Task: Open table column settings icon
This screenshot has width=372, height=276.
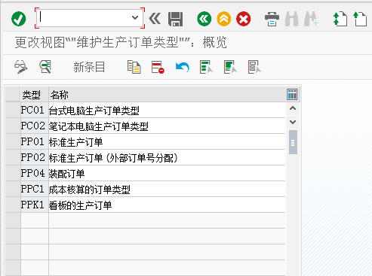Action: (292, 95)
